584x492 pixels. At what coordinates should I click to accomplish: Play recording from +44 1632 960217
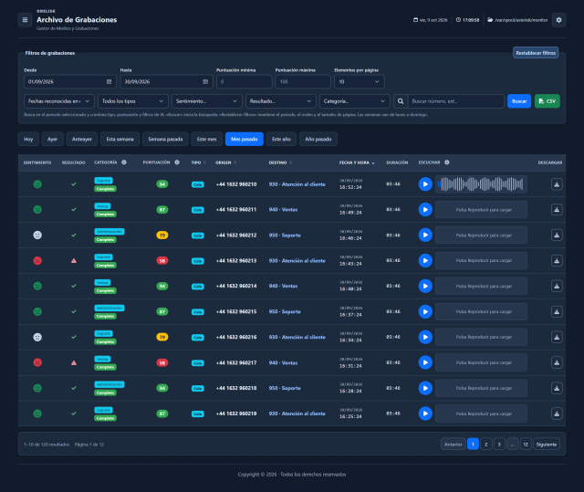[425, 362]
